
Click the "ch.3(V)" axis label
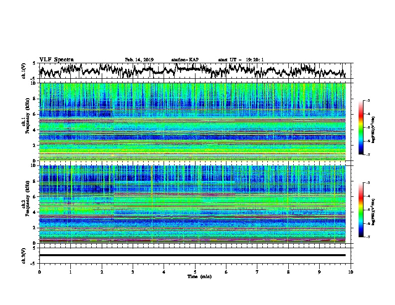(24, 256)
